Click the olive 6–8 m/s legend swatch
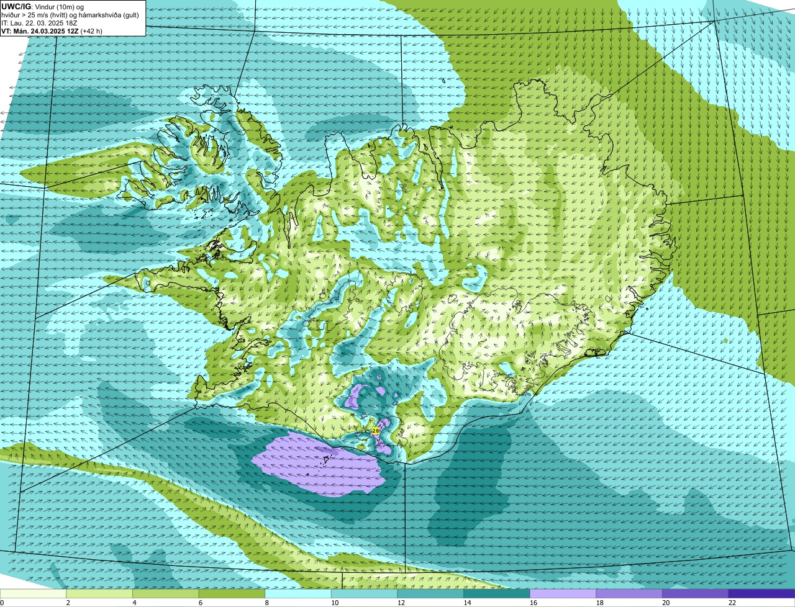 pyautogui.click(x=232, y=593)
